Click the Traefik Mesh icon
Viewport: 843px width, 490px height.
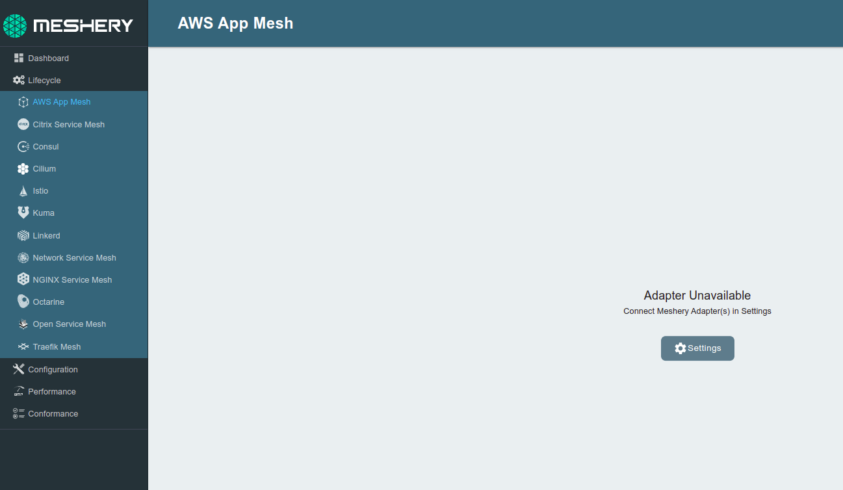(x=23, y=346)
